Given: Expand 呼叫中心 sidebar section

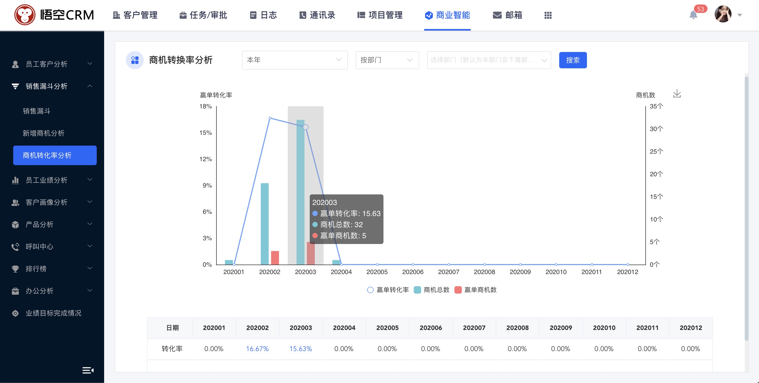Looking at the screenshot, I should pos(52,246).
